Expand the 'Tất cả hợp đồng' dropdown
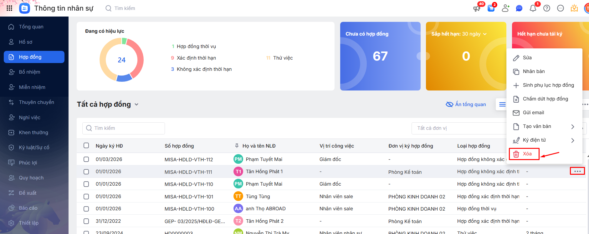Image resolution: width=589 pixels, height=234 pixels. tap(136, 105)
